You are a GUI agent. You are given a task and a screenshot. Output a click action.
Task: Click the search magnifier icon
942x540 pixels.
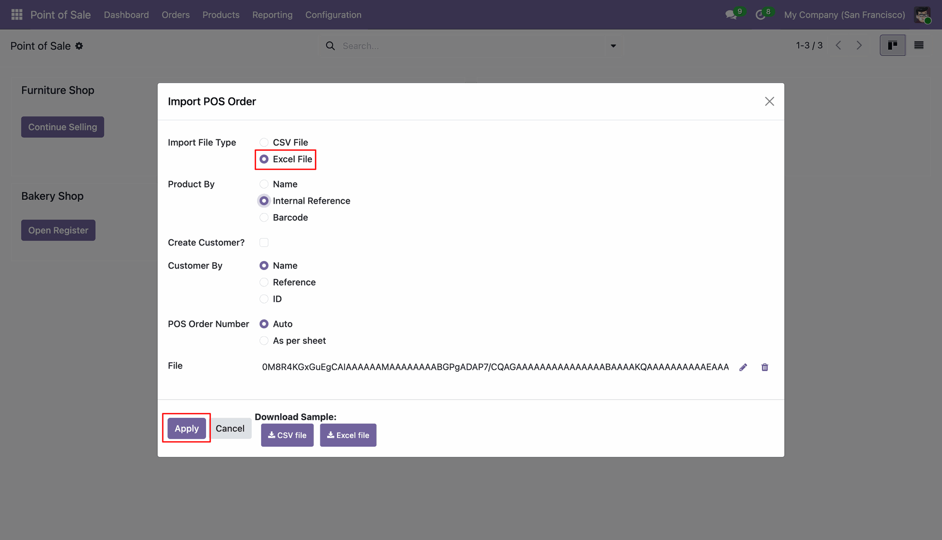[x=331, y=46]
